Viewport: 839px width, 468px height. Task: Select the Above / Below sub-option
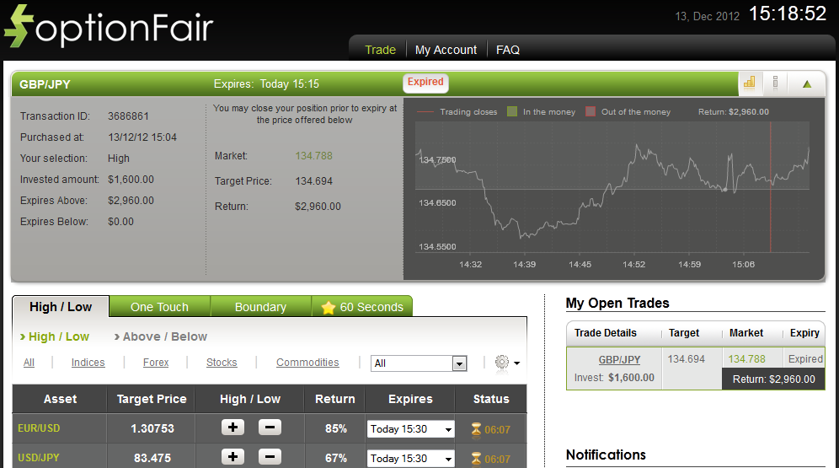(x=161, y=336)
